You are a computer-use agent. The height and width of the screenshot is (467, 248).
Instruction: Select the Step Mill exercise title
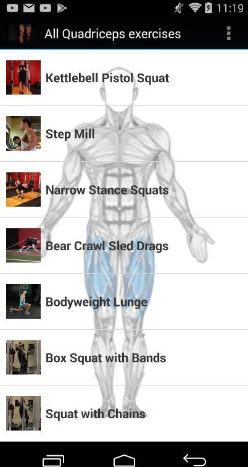(x=70, y=134)
